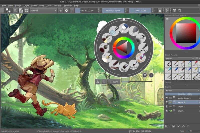This screenshot has height=133, width=200.
Task: Open the Layer menu
Action: (26, 5)
